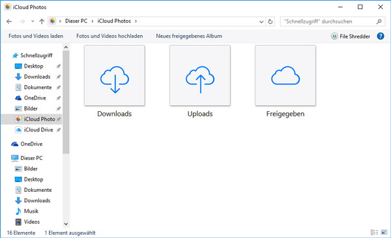Open Videos under Dieser PC

(x=32, y=222)
